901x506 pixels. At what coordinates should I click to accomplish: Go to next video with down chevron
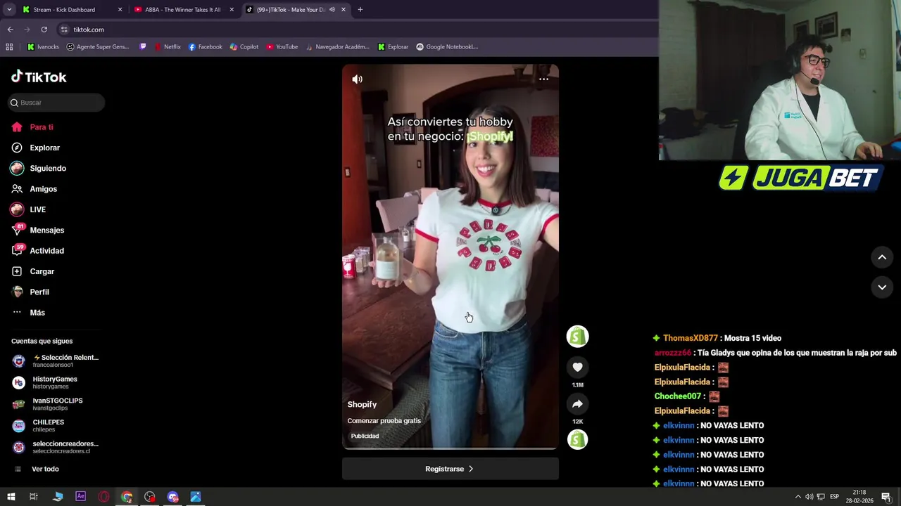tap(882, 287)
